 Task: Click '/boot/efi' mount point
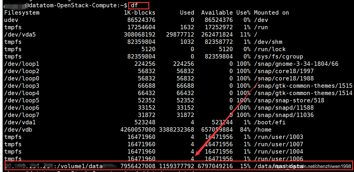pos(270,122)
